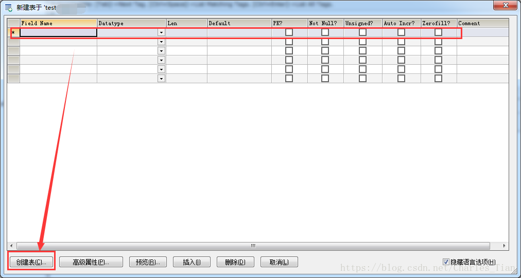The width and height of the screenshot is (521, 278).
Task: Click the Len cell in first row
Action: point(187,32)
